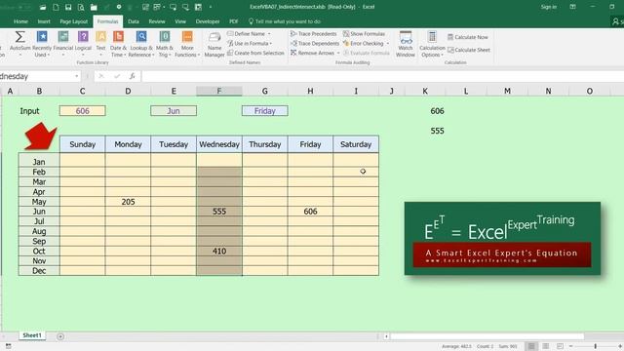Select the Dec row label cell

[39, 271]
